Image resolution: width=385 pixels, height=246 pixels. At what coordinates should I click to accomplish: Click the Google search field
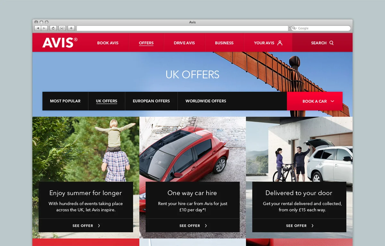pyautogui.click(x=321, y=28)
